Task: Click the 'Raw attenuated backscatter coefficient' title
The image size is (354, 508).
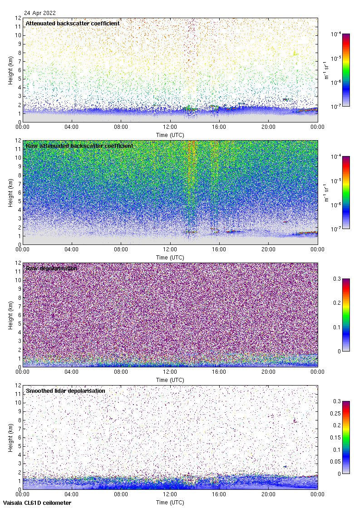Action: pyautogui.click(x=79, y=146)
